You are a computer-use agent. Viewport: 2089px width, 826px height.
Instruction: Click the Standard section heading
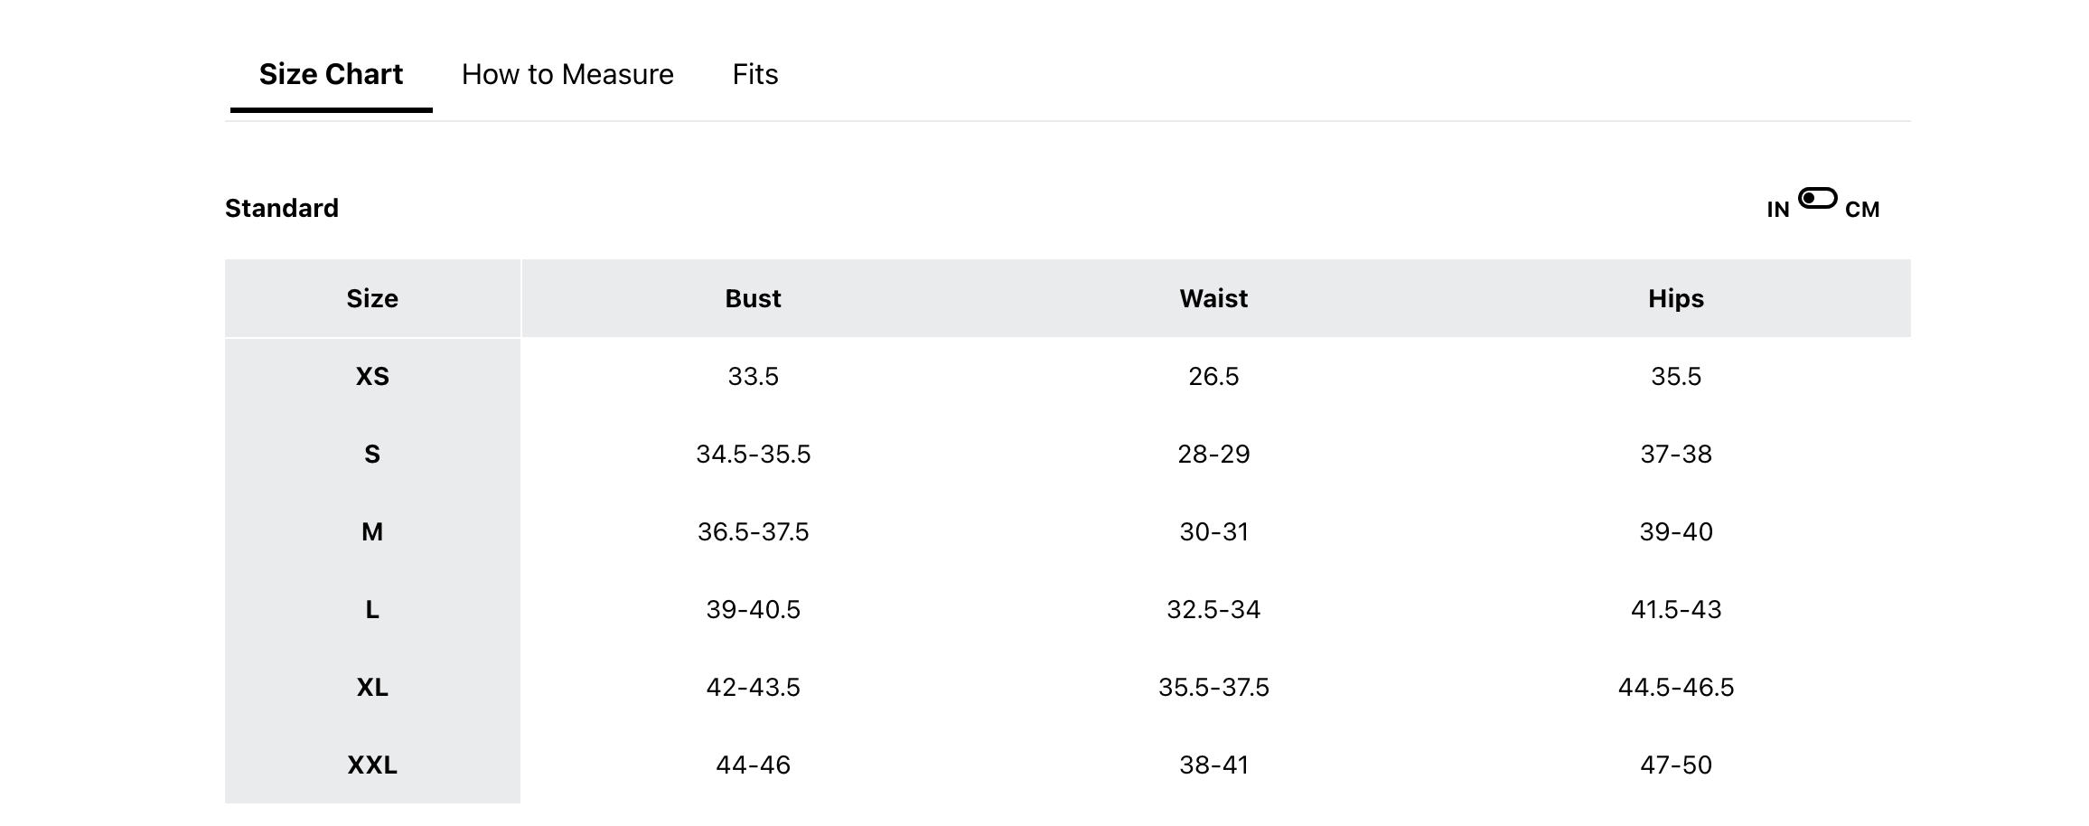coord(282,209)
